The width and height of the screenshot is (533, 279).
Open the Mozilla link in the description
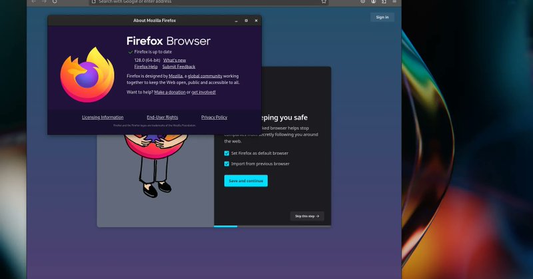(175, 76)
